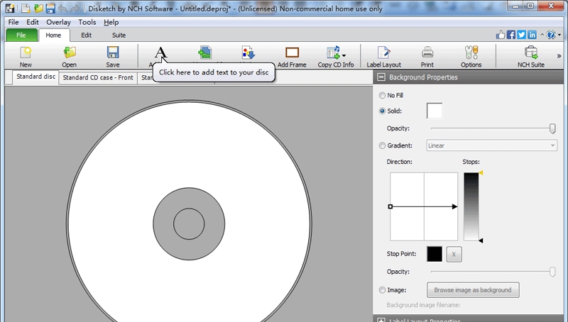Click the title bar save disk icon
The height and width of the screenshot is (322, 568).
click(x=50, y=9)
